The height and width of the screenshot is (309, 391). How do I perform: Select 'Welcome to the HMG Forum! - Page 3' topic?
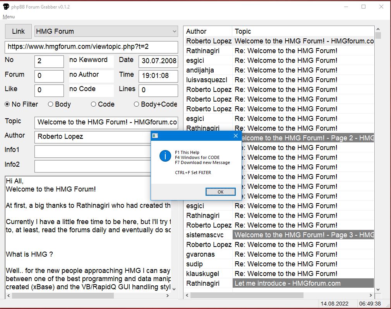point(303,235)
